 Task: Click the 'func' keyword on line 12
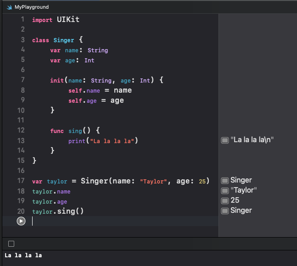57,131
